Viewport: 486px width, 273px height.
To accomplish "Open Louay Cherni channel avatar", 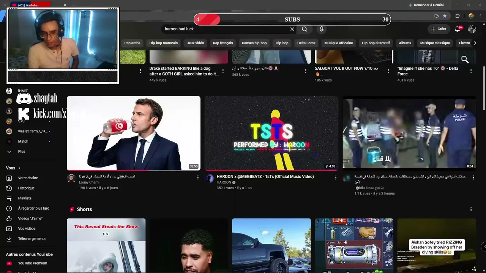I will (x=71, y=179).
